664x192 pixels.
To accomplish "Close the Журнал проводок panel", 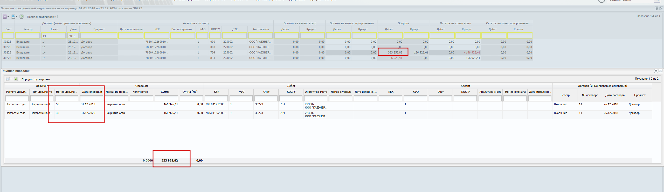I will pos(660,71).
